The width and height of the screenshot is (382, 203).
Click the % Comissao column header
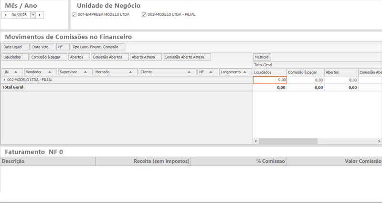238,161
